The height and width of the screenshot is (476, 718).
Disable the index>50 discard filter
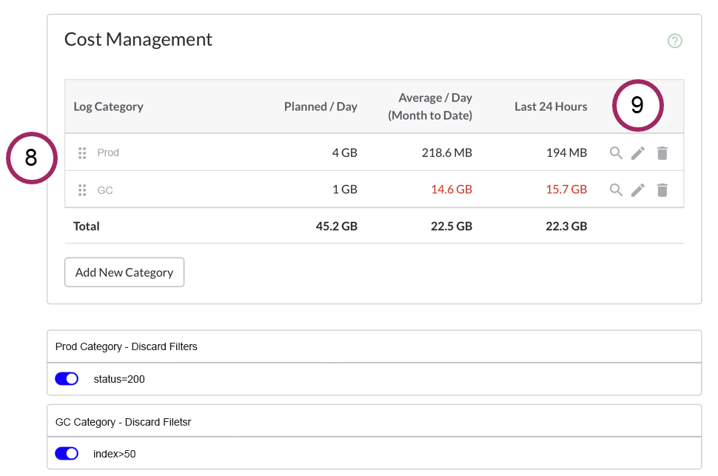click(67, 453)
